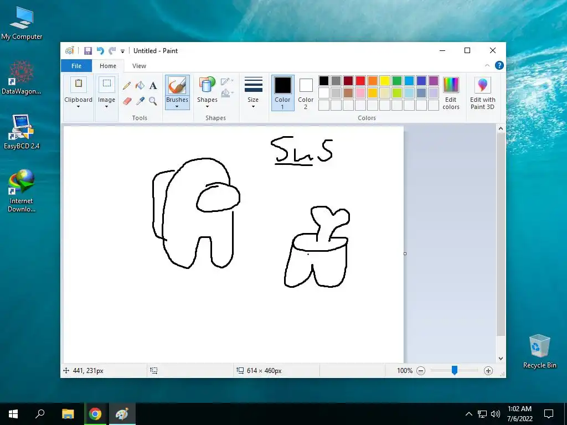Pick the purple color swatch
This screenshot has width=567, height=425.
point(434,81)
